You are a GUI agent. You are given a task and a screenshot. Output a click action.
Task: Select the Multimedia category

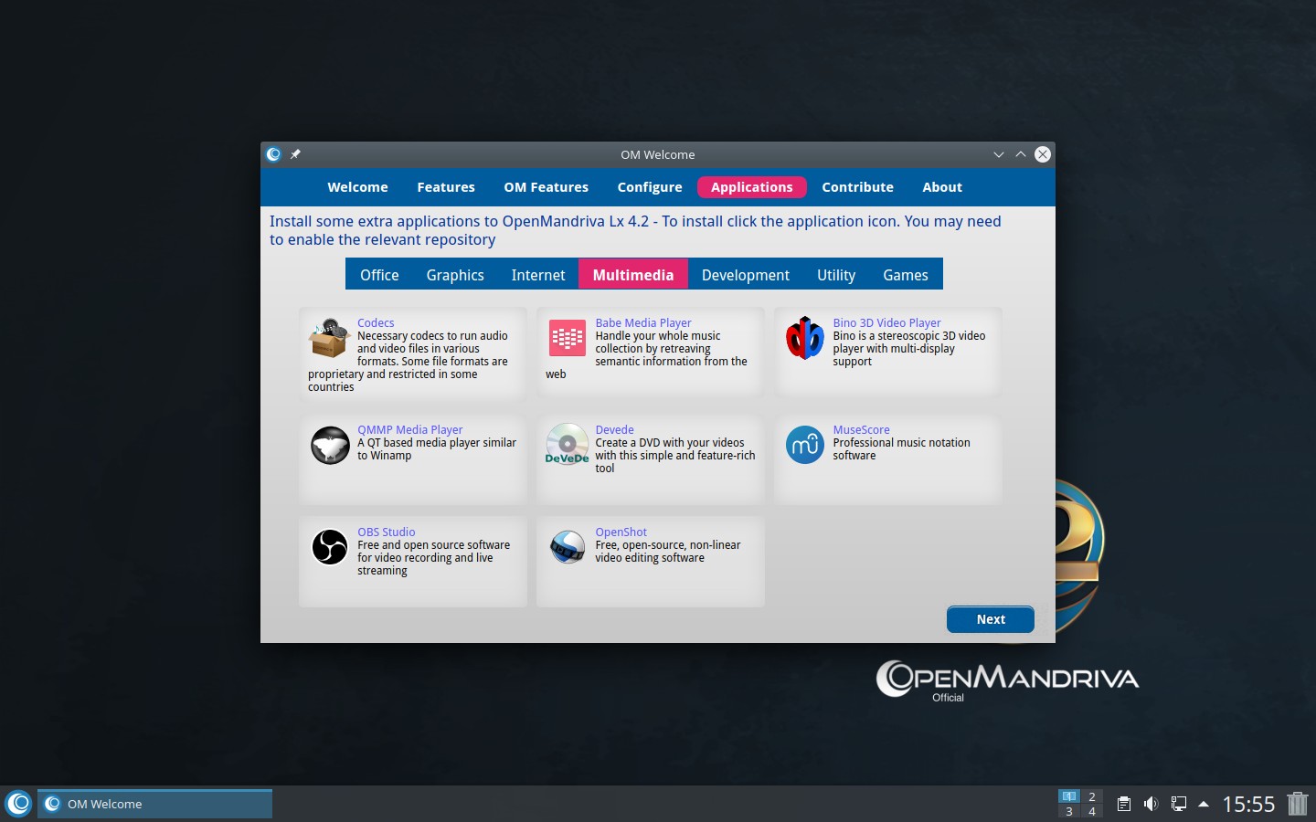coord(633,275)
